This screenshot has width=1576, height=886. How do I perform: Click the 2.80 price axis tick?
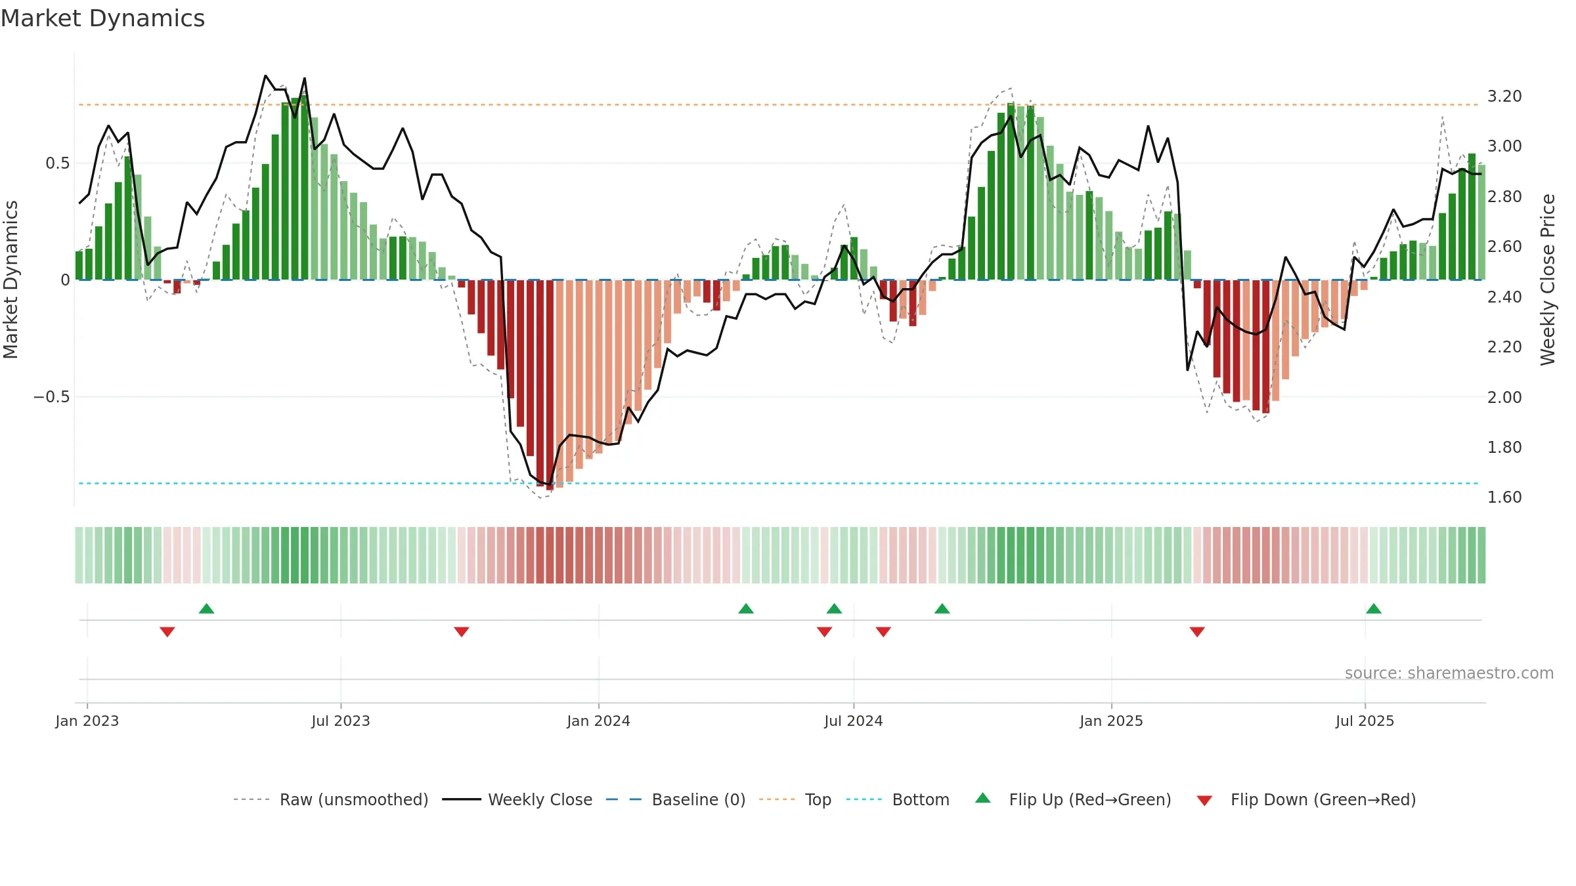(1504, 197)
